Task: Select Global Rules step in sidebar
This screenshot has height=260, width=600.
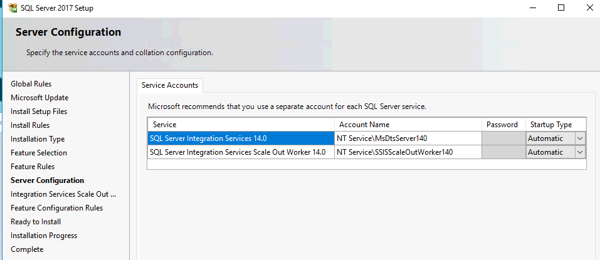Action: pyautogui.click(x=31, y=84)
